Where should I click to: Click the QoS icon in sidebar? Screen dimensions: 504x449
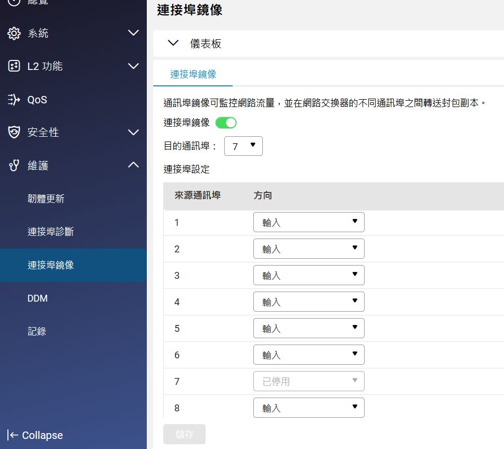coord(14,100)
